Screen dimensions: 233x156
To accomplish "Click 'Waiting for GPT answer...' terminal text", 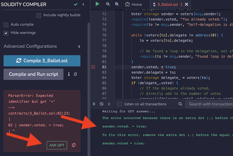I will click(x=129, y=111).
